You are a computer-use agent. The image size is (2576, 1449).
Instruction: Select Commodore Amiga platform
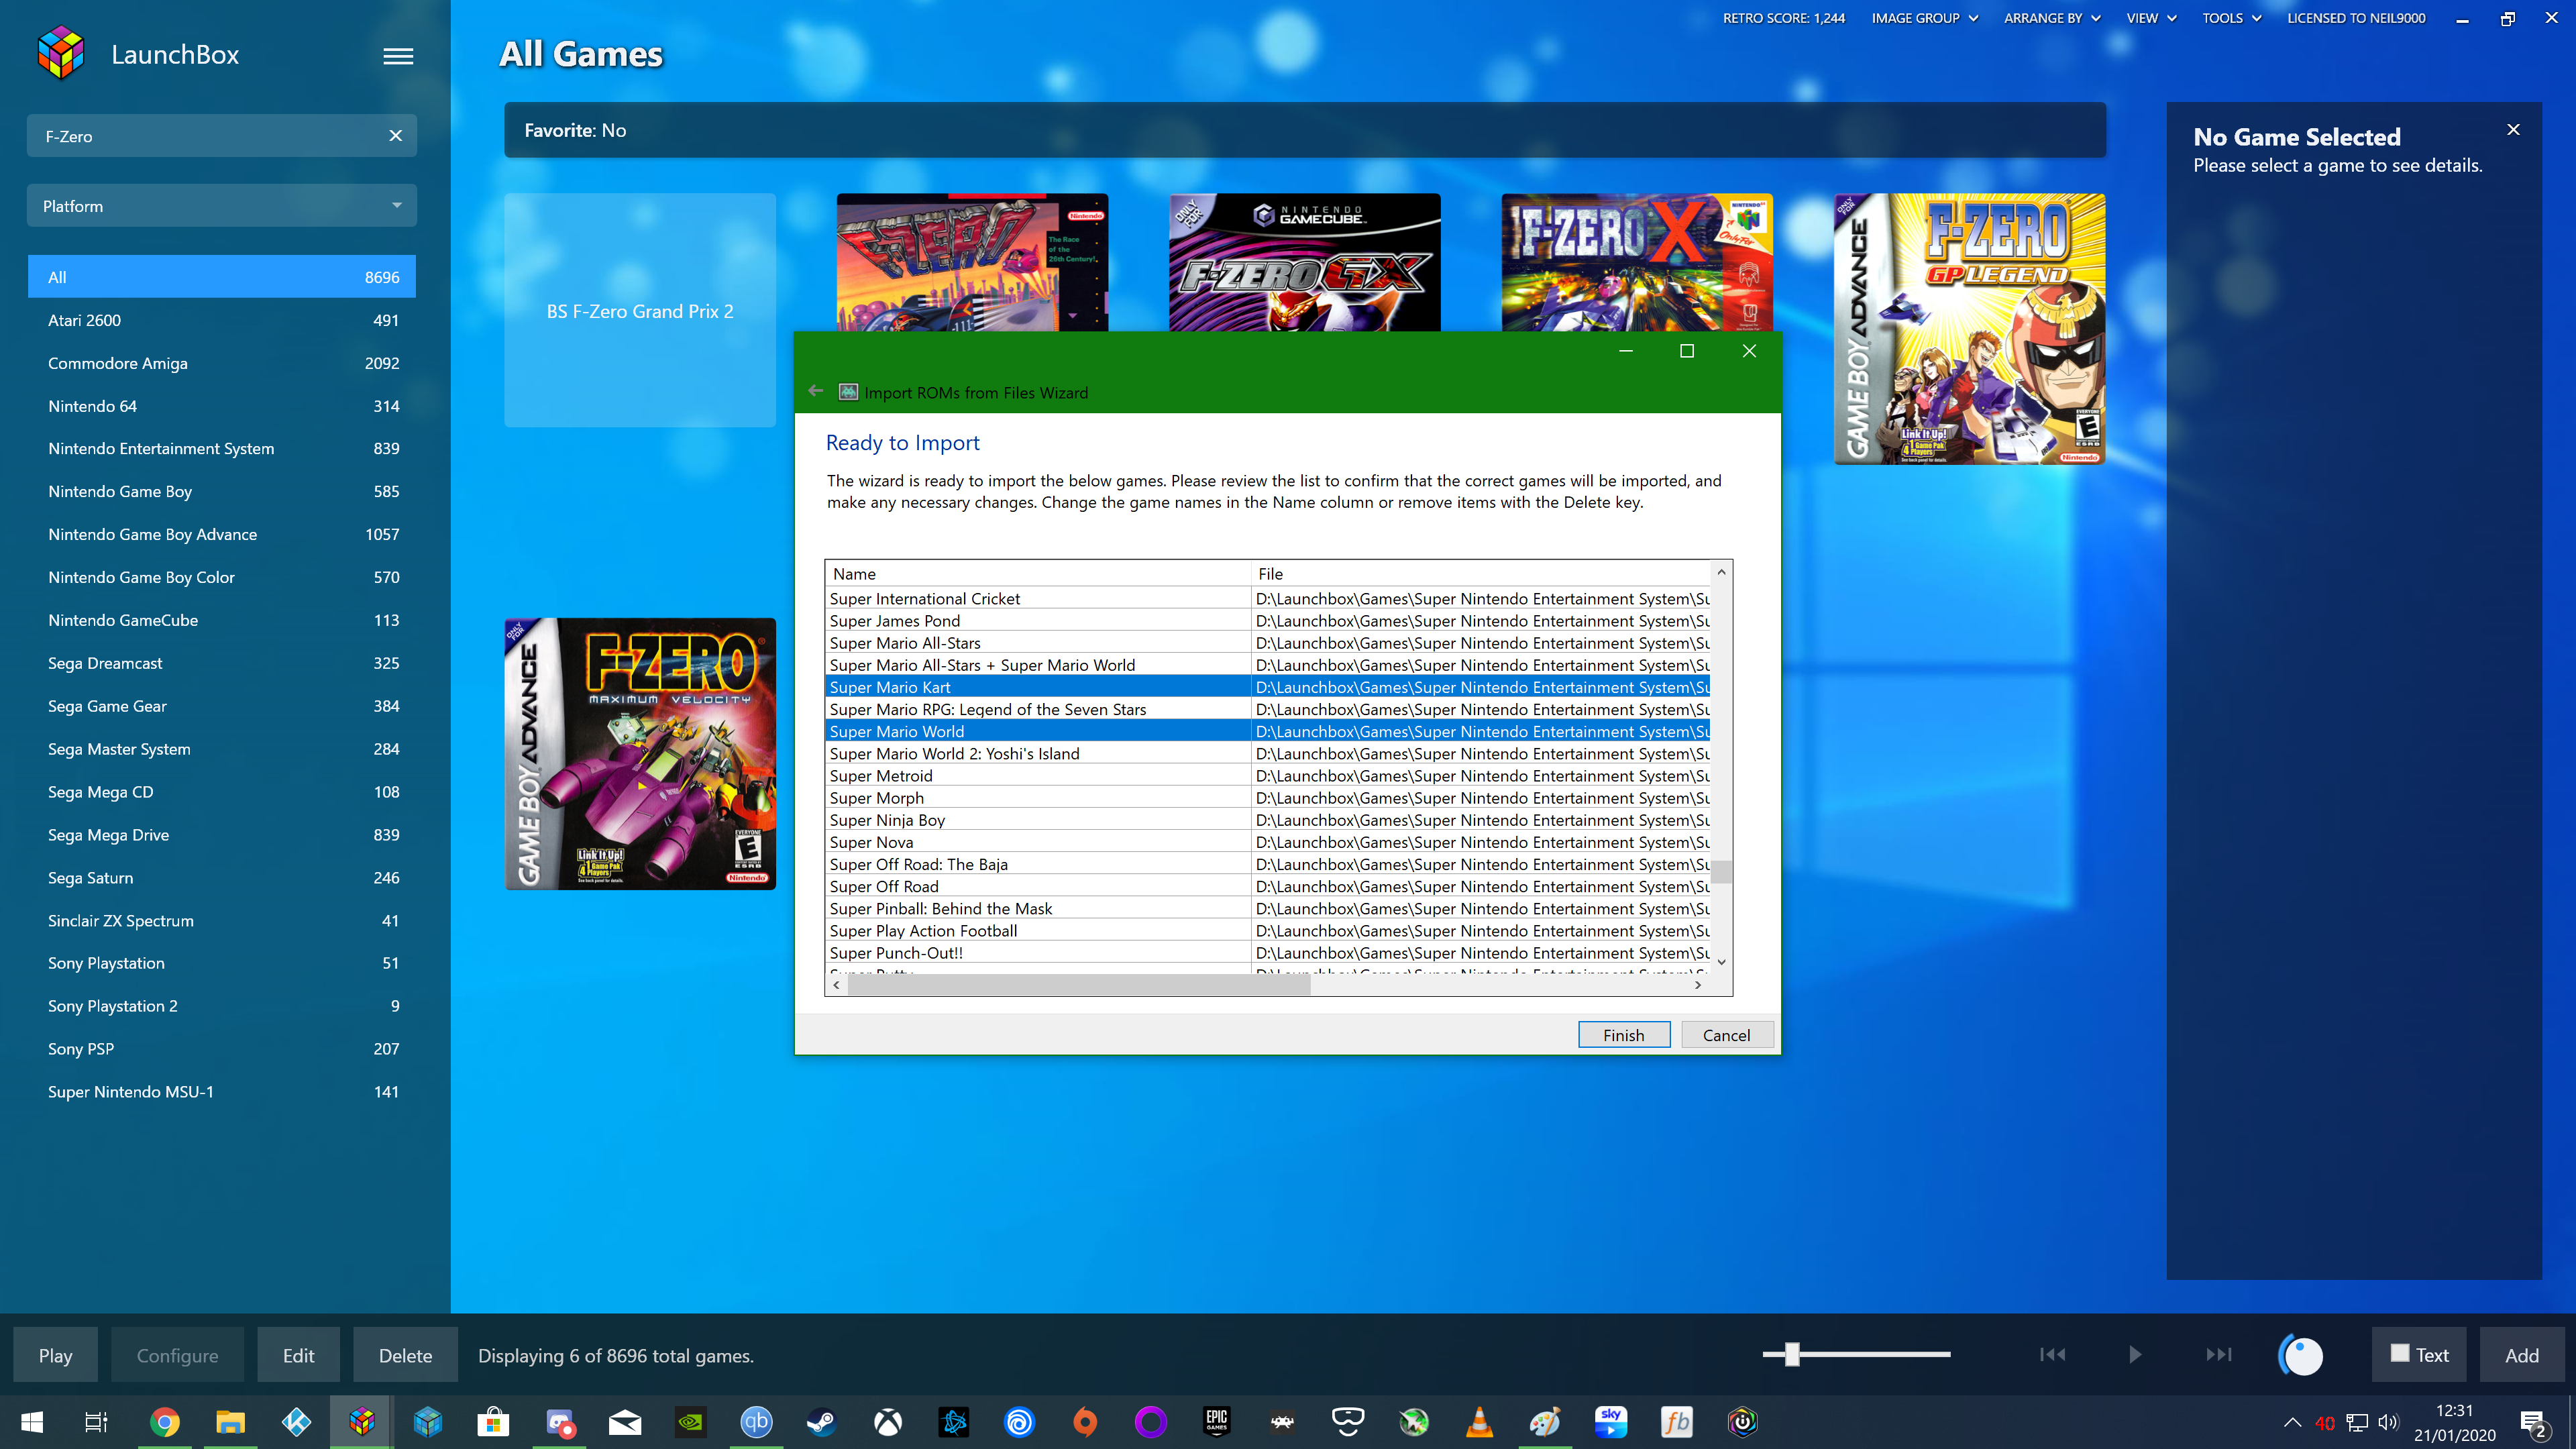221,363
